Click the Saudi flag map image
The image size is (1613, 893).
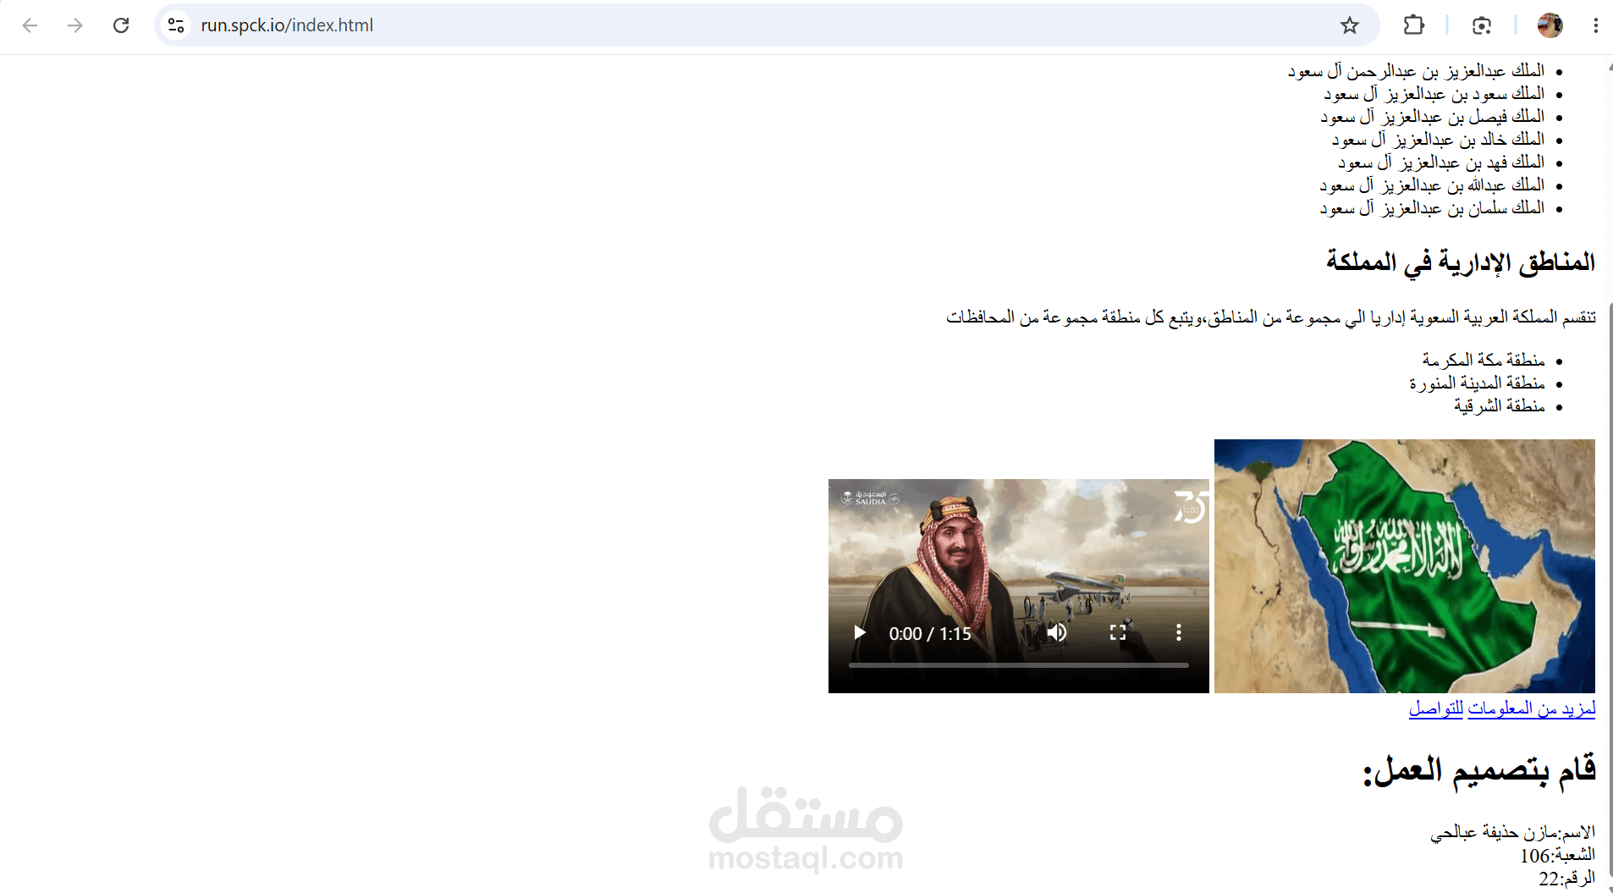pos(1405,566)
